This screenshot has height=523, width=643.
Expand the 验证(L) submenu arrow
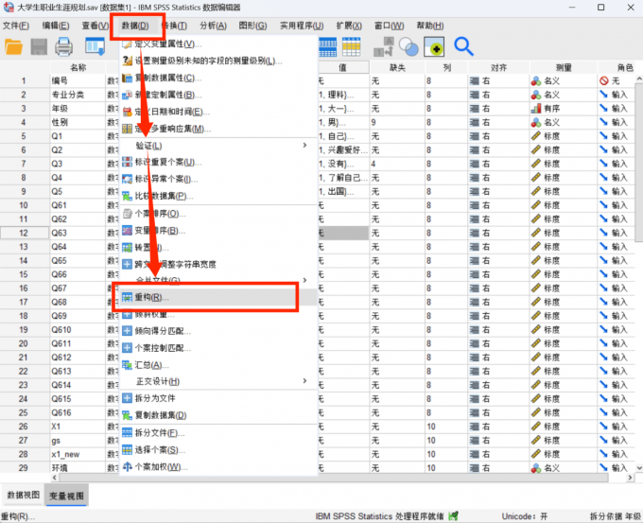point(304,146)
